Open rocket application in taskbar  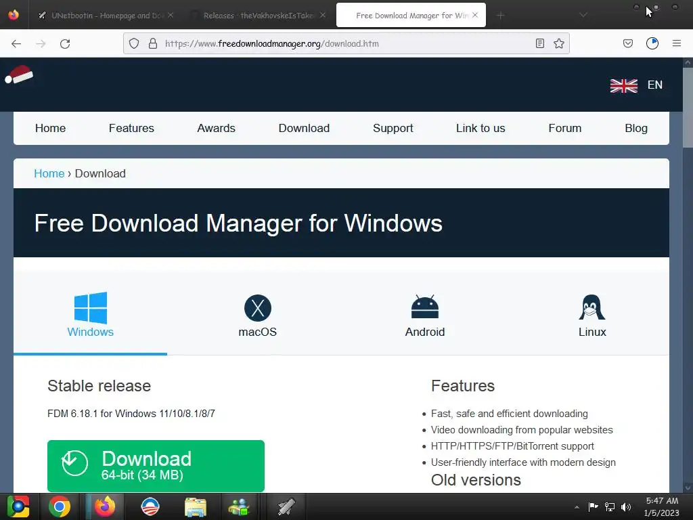pyautogui.click(x=286, y=506)
